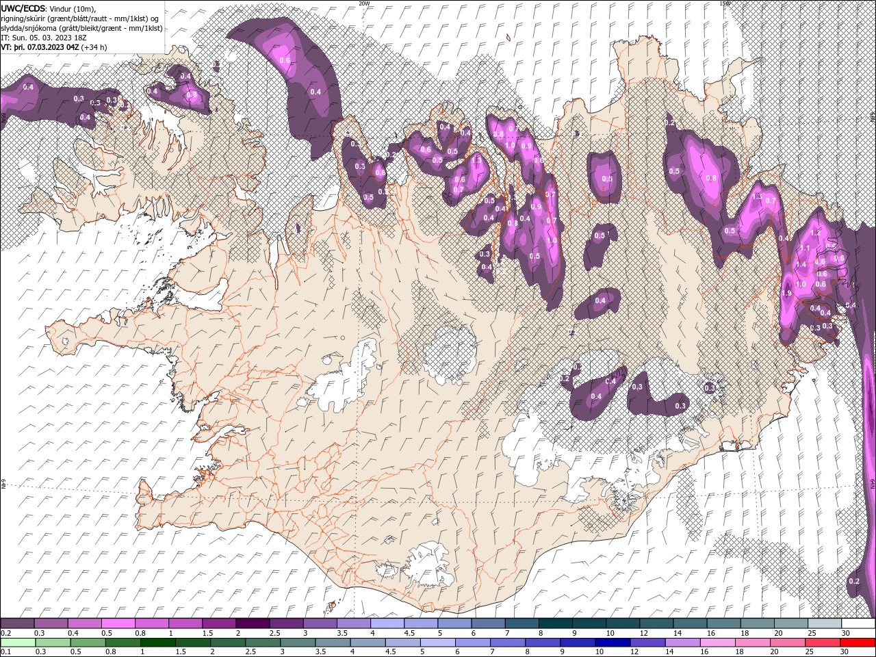
Task: Click the bright pink 0.5 snow legend swatch
Action: 118,623
